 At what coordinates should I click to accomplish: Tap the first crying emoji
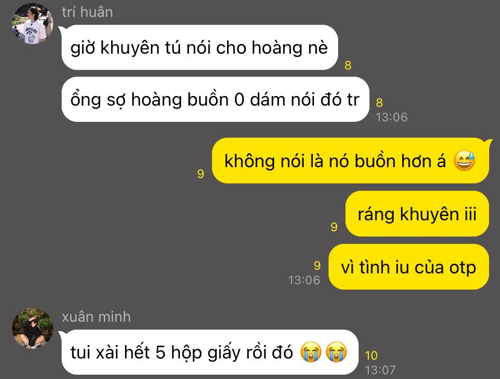click(311, 352)
